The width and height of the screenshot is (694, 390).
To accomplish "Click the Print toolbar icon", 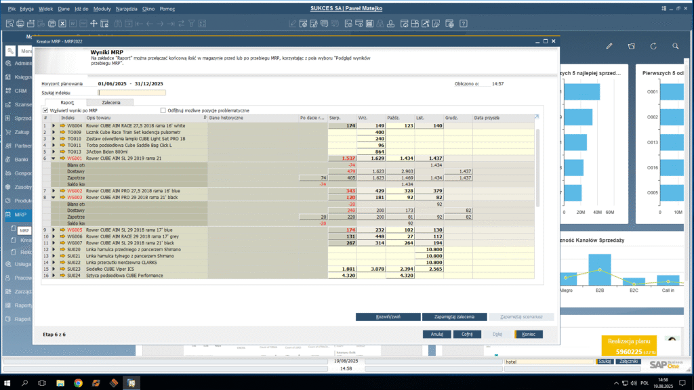I will [20, 24].
